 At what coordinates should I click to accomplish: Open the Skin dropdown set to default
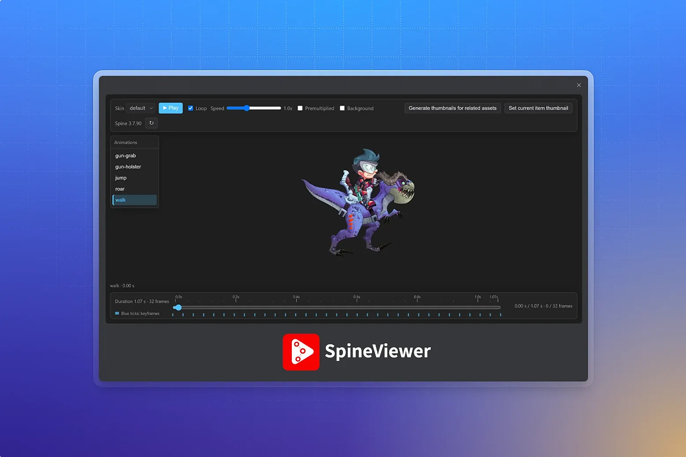tap(141, 108)
